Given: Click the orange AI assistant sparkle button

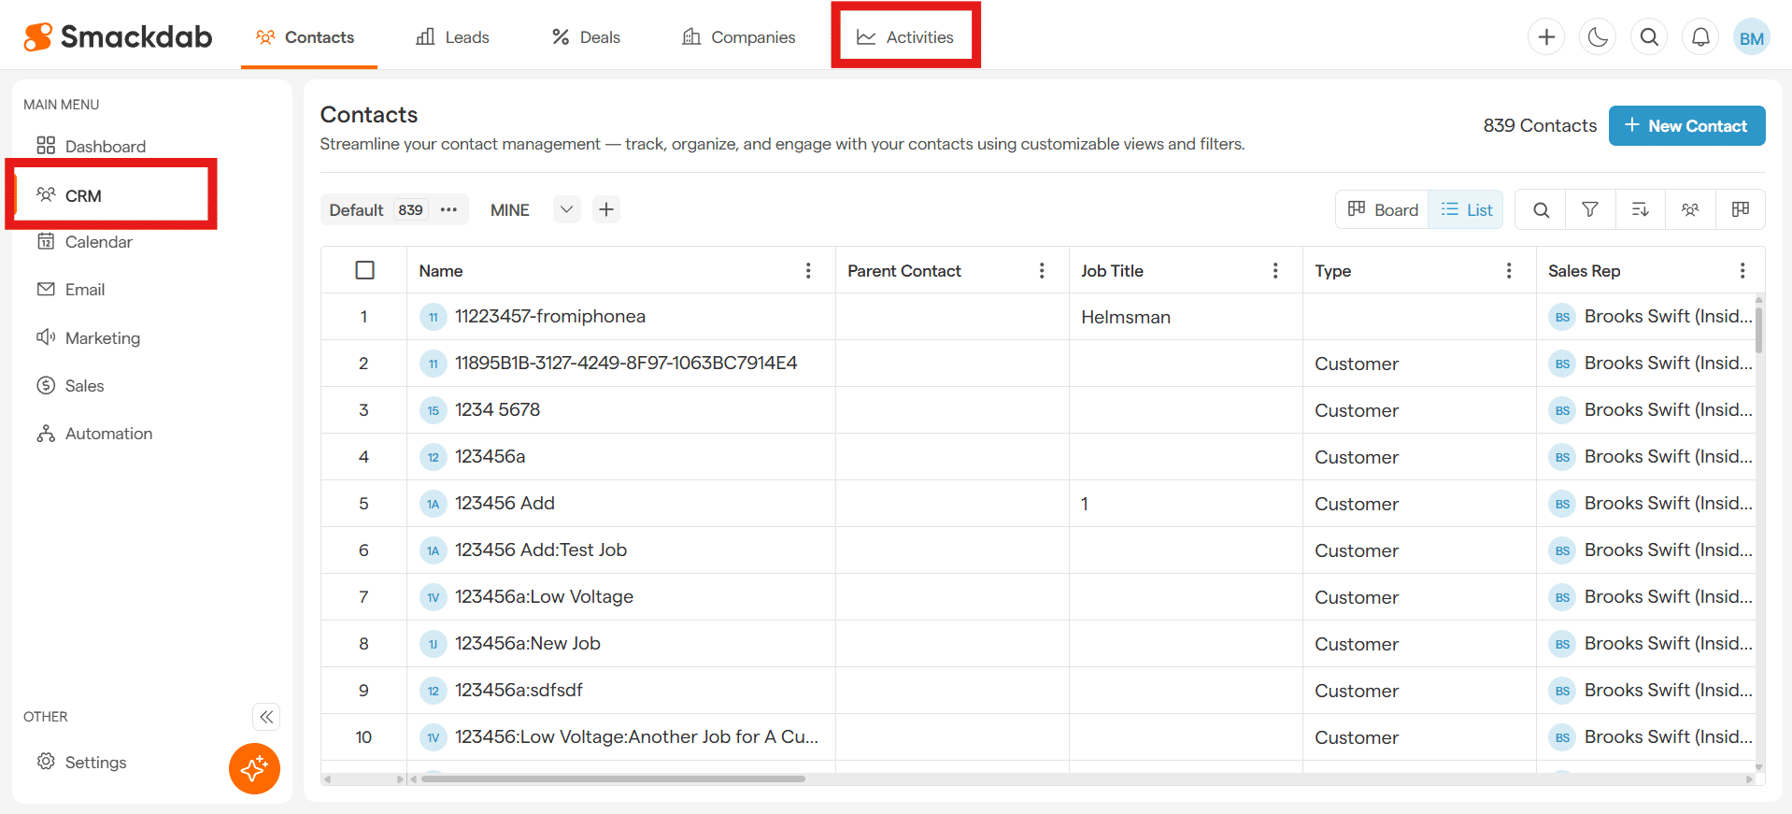Looking at the screenshot, I should (254, 768).
